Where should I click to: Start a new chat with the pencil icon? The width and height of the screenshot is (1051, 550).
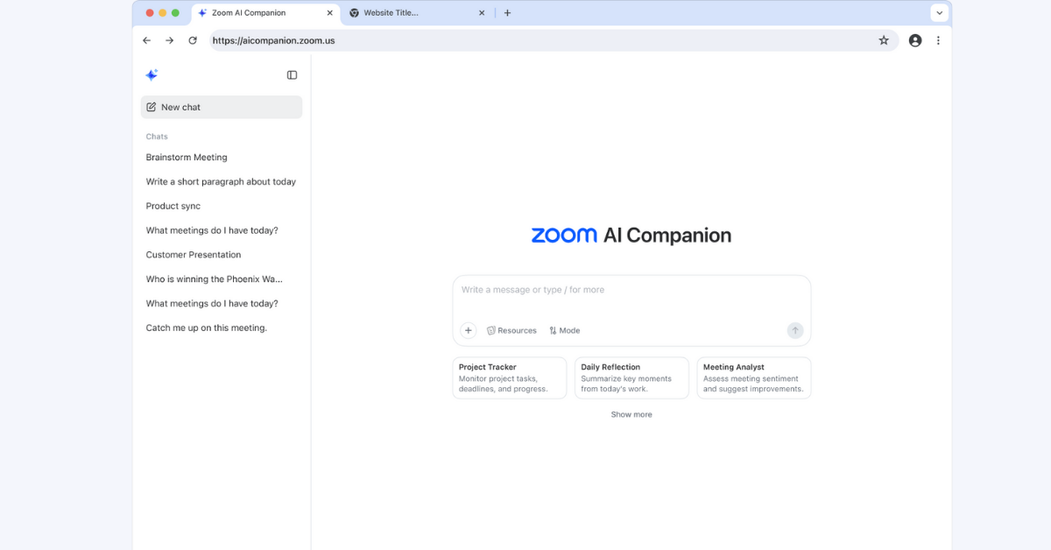[151, 107]
